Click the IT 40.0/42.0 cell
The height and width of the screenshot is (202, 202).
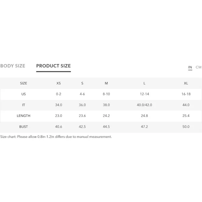tap(144, 105)
